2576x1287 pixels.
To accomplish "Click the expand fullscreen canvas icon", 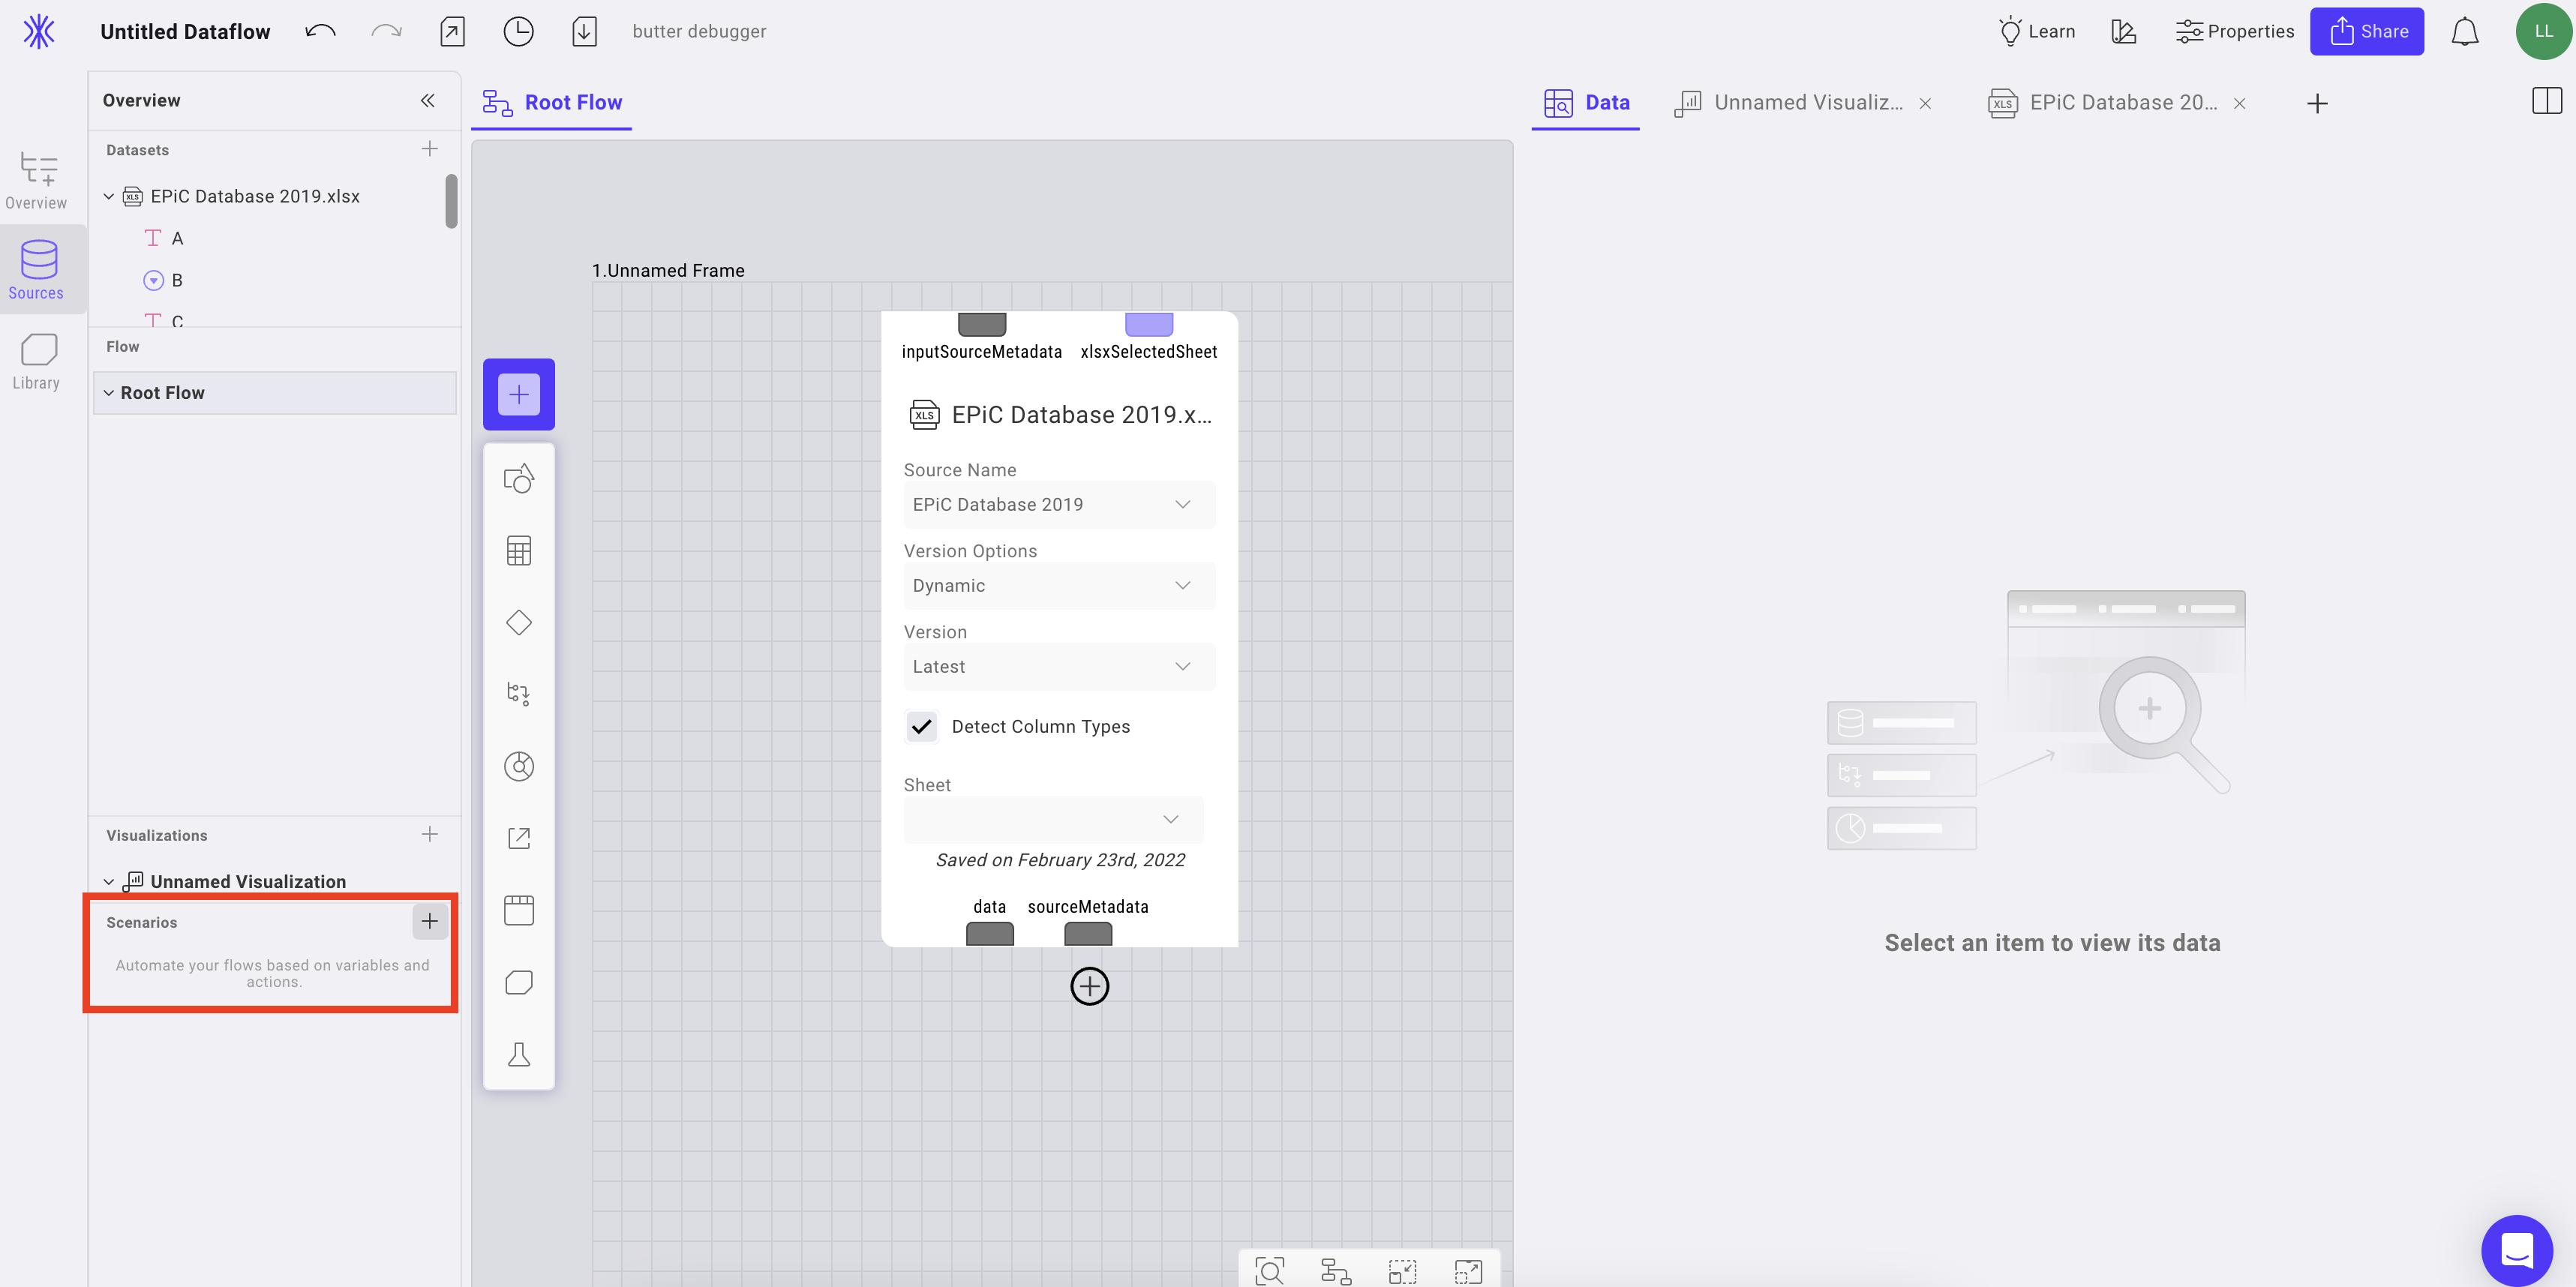I will click(x=1468, y=1271).
